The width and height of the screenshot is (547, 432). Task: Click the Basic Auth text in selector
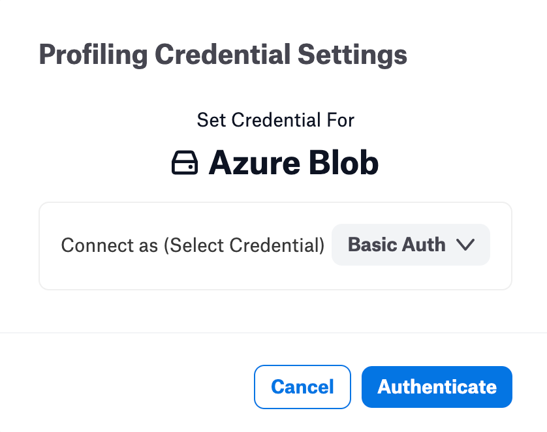coord(397,245)
